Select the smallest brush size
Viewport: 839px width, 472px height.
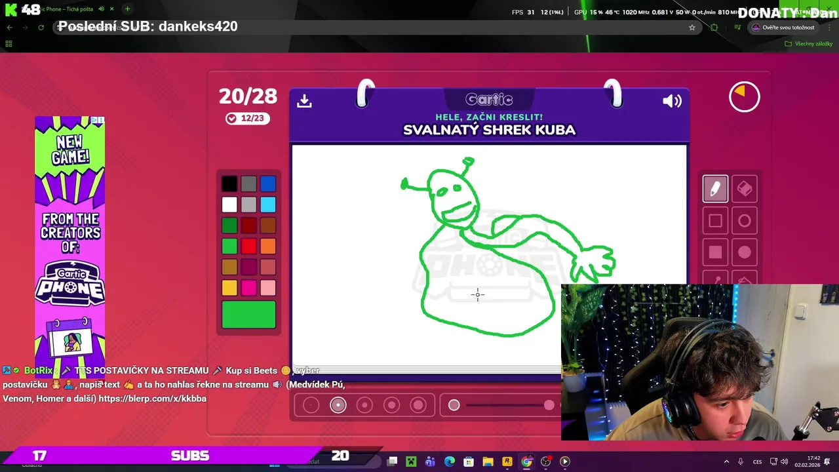(x=311, y=405)
